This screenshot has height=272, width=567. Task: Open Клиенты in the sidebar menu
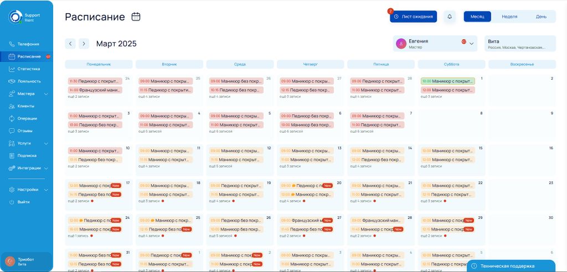point(25,106)
